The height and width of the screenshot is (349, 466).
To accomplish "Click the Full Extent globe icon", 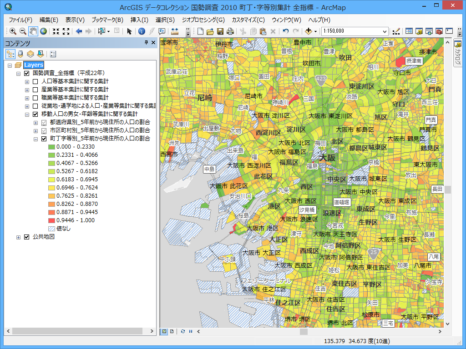I will coord(43,31).
